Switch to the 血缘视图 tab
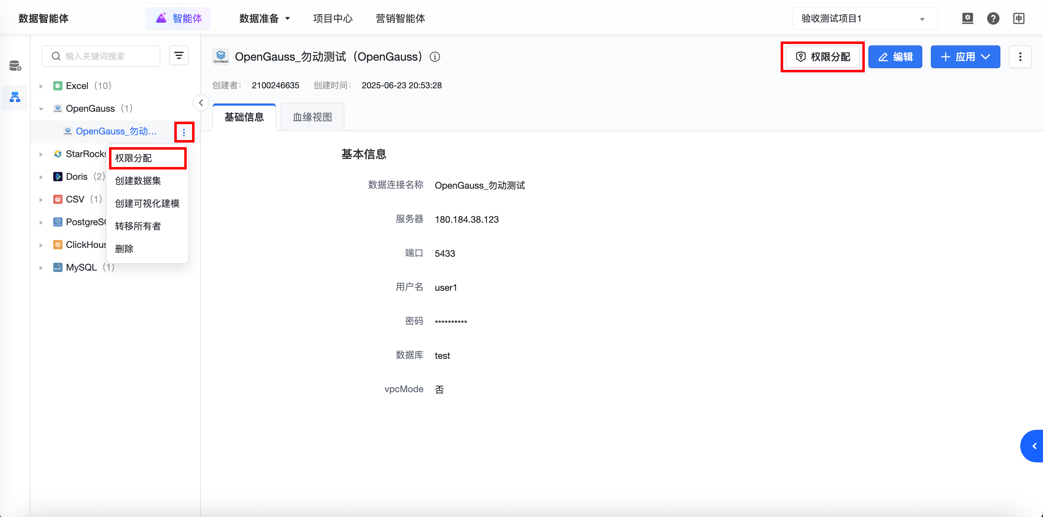Viewport: 1043px width, 517px height. [x=312, y=117]
